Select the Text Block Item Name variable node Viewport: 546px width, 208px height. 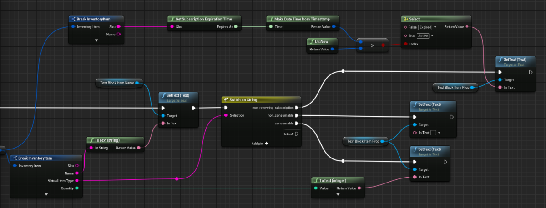[x=117, y=84]
